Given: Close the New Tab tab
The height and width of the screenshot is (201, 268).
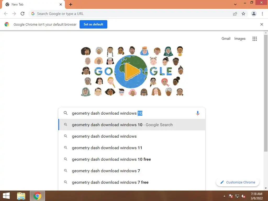Looking at the screenshot, I should (x=61, y=4).
